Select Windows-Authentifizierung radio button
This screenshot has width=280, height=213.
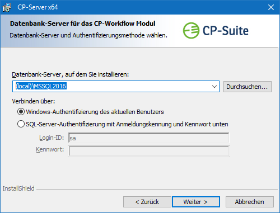pyautogui.click(x=21, y=112)
